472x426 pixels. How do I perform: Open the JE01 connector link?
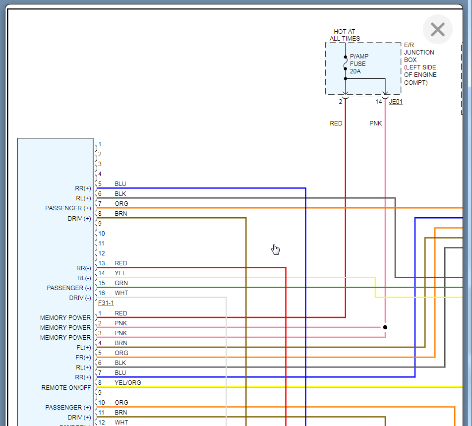click(x=396, y=102)
